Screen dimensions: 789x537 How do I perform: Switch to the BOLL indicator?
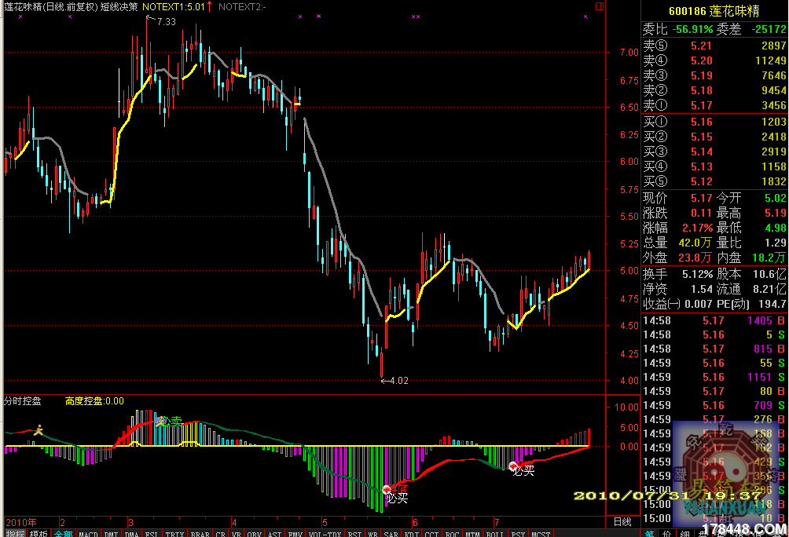494,532
